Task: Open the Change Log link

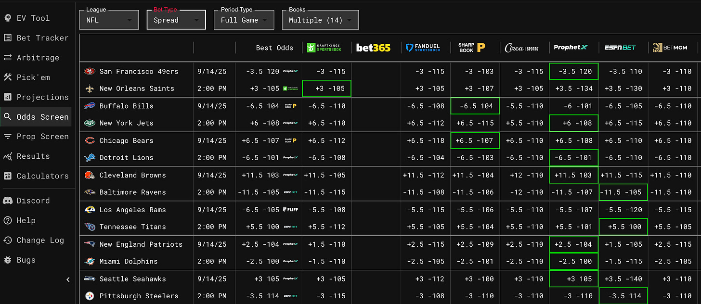Action: tap(40, 240)
